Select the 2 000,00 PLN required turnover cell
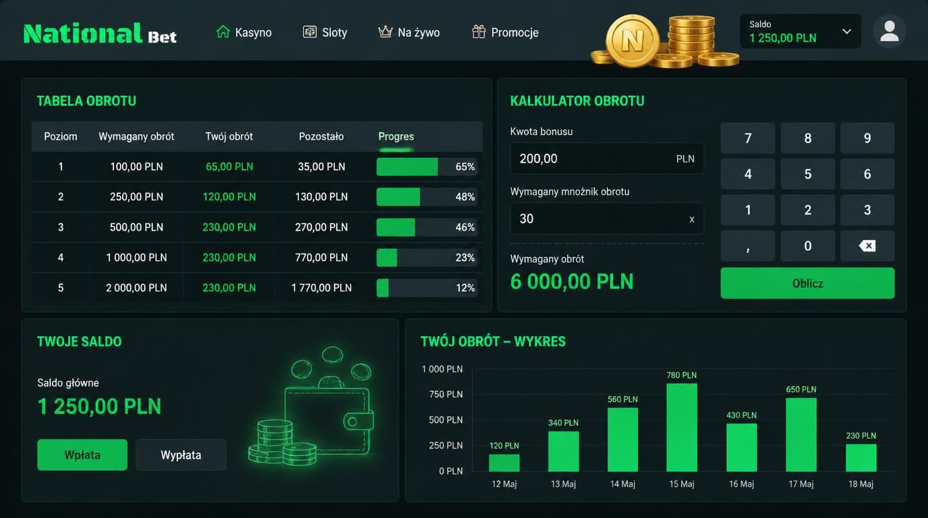This screenshot has width=928, height=518. pyautogui.click(x=136, y=288)
